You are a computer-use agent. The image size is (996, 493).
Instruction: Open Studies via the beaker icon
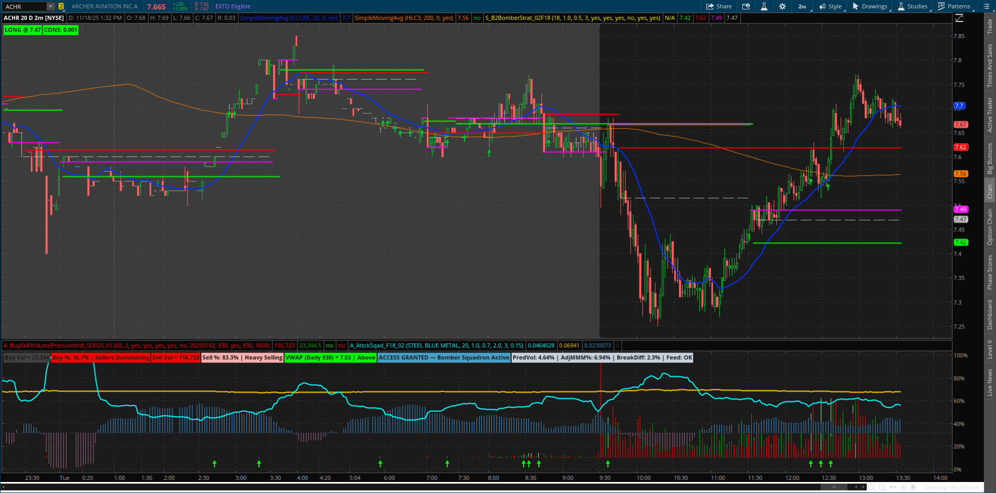tap(901, 6)
